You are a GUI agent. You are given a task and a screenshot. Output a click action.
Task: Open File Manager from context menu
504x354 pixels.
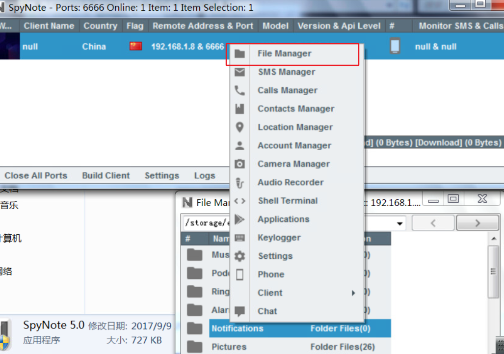297,54
